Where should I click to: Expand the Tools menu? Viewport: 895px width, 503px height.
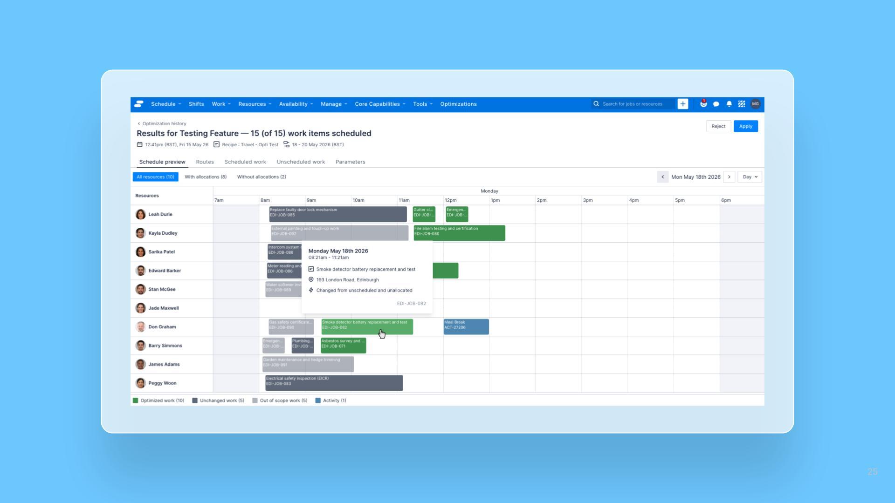423,104
